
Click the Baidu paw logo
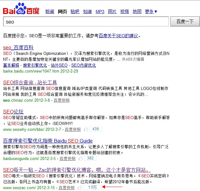[21, 8]
